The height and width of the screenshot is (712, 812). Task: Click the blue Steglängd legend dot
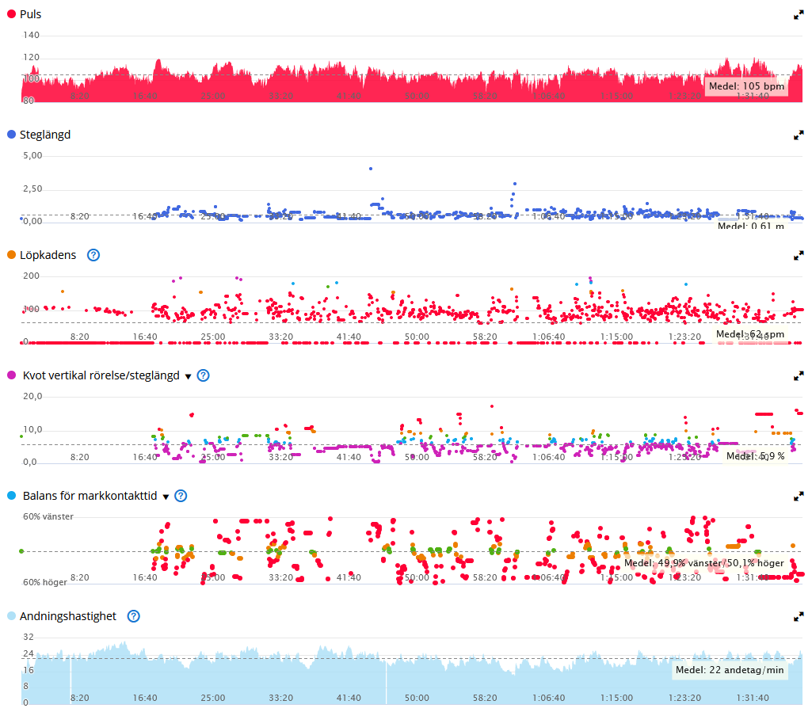point(11,135)
